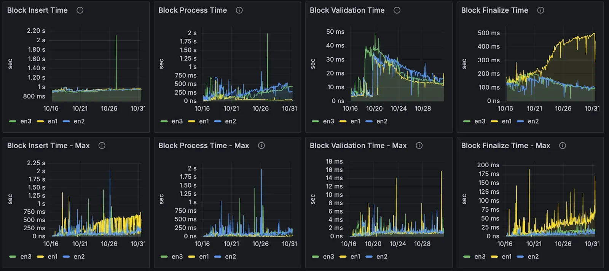The width and height of the screenshot is (609, 271).
Task: Show info for Block Finalize Time panel
Action: pos(540,10)
